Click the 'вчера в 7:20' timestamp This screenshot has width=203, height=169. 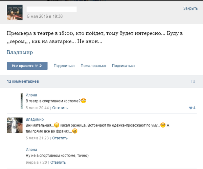[x=36, y=162]
